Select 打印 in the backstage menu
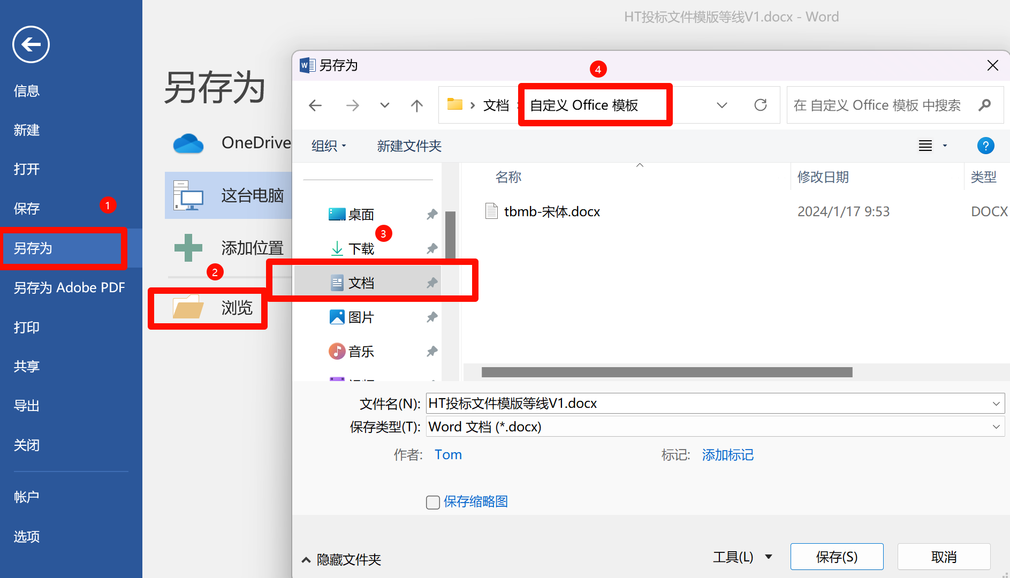This screenshot has height=578, width=1010. coord(27,327)
